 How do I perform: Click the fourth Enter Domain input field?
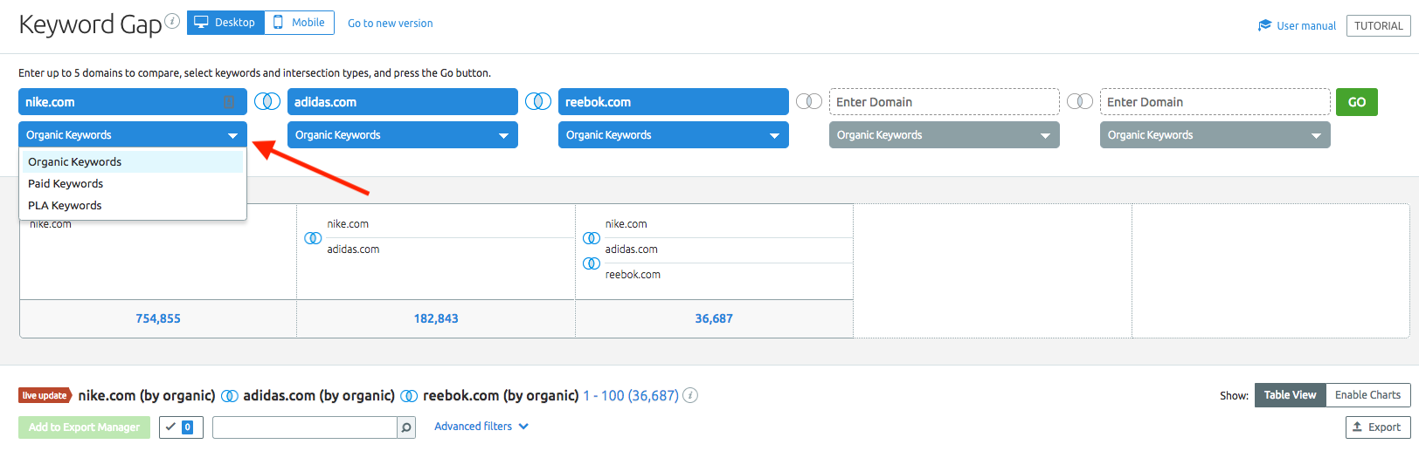click(x=944, y=102)
